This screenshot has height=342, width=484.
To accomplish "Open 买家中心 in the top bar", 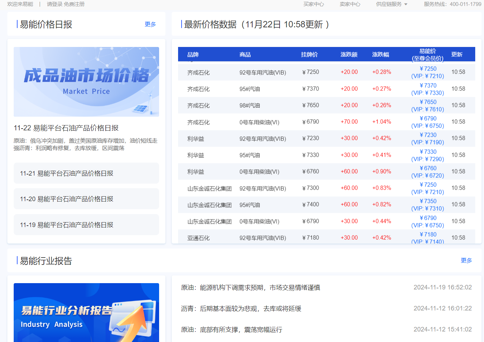I will point(314,4).
